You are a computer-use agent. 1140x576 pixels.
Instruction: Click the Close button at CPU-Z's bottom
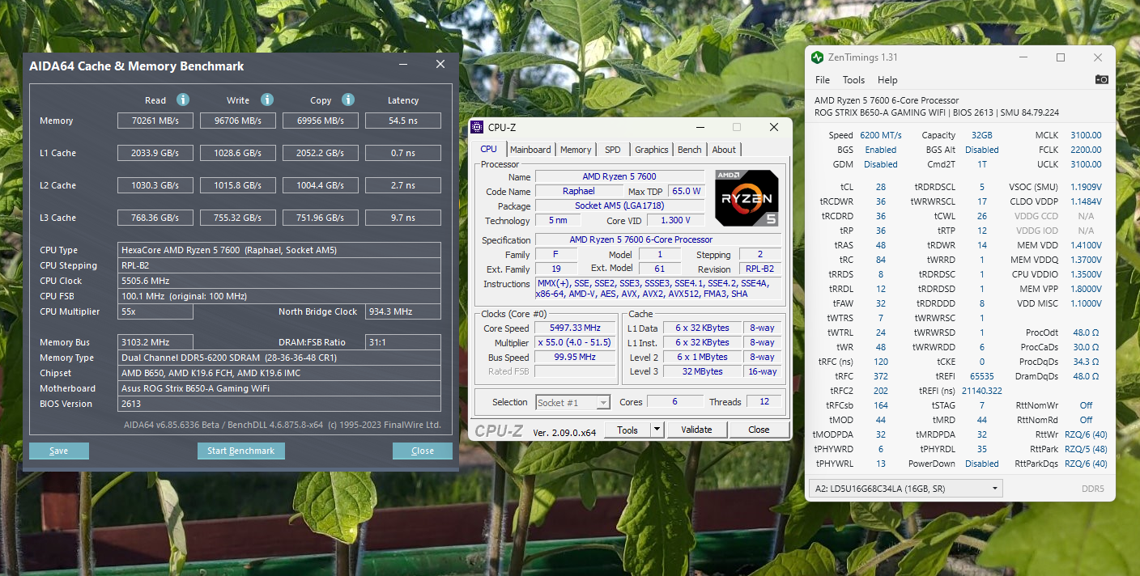[x=759, y=430]
